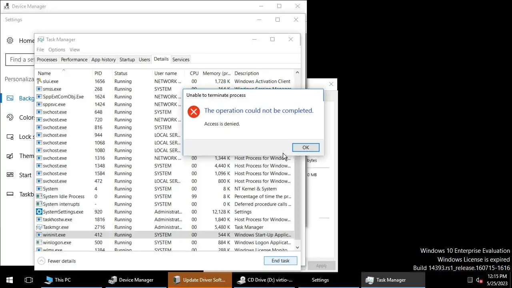This screenshot has height=288, width=512.
Task: Switch to the Services tab
Action: coord(181,60)
